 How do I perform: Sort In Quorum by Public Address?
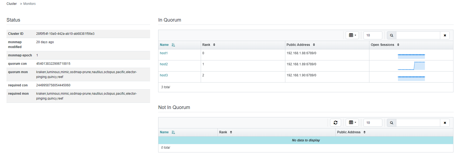[301, 45]
